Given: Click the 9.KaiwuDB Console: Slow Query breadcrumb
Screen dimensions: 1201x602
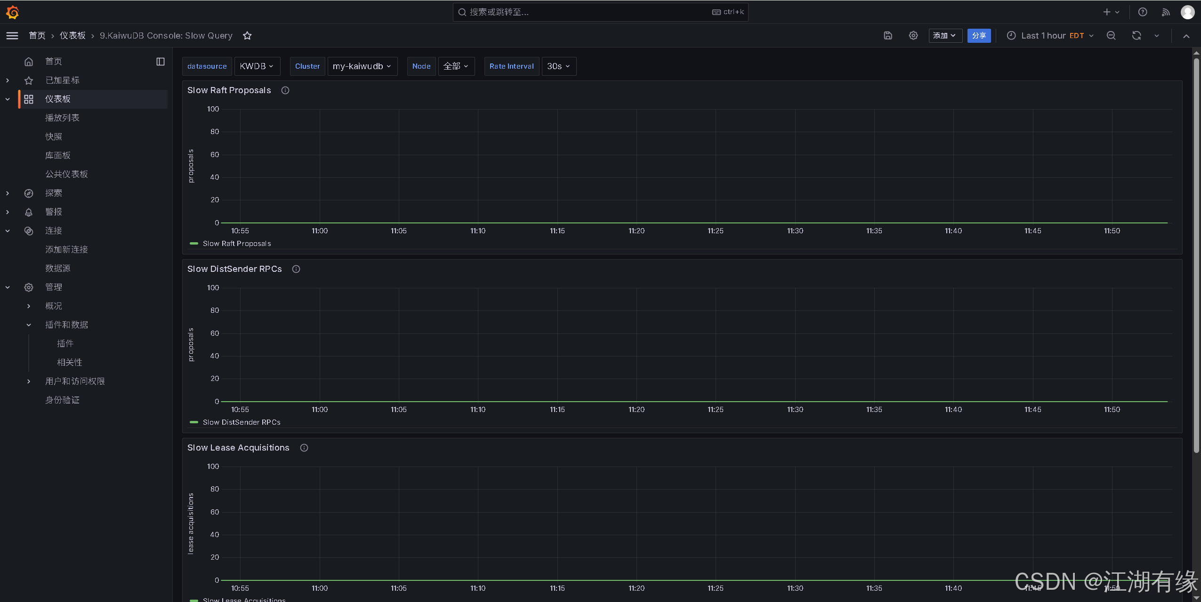Looking at the screenshot, I should pyautogui.click(x=166, y=36).
